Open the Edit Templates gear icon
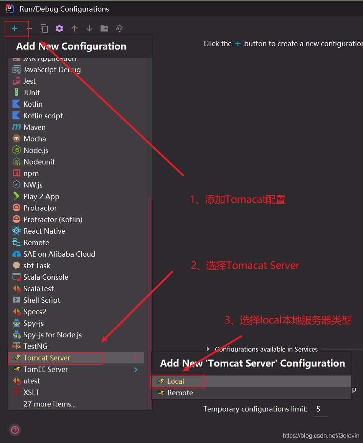 coord(59,28)
